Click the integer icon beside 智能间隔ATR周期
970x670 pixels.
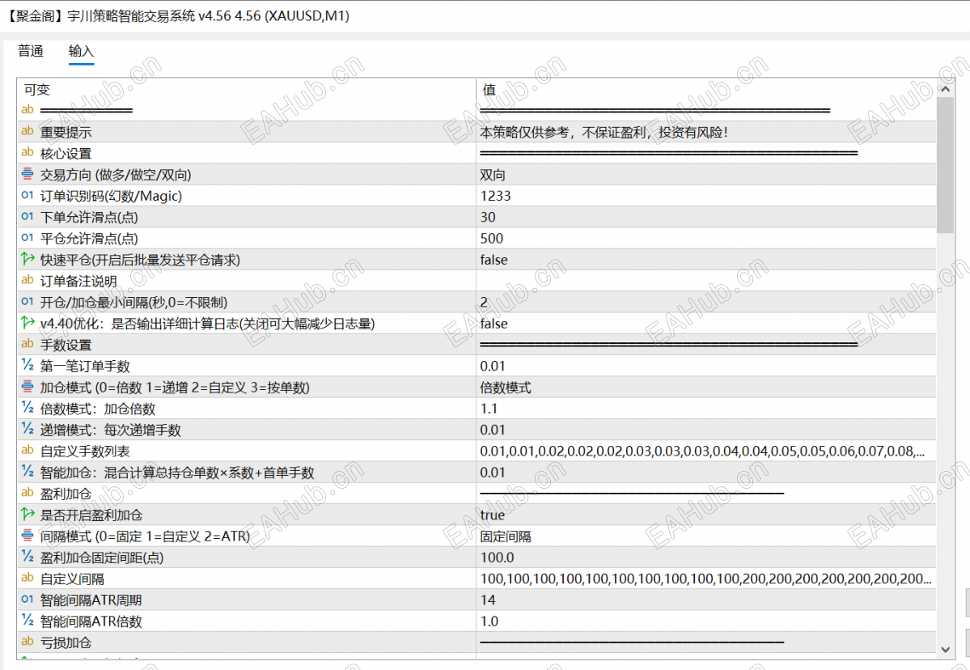[x=28, y=600]
